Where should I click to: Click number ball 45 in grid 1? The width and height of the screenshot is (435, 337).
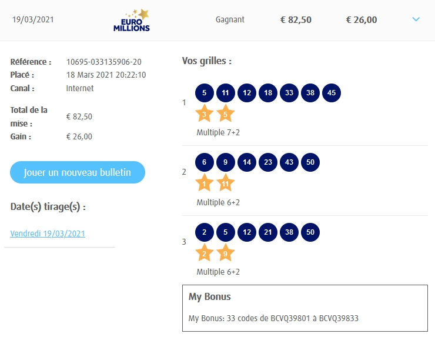coord(332,93)
